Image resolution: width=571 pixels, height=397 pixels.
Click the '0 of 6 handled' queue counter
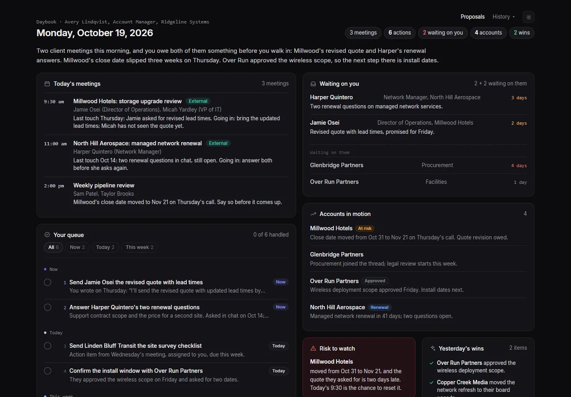pos(271,235)
